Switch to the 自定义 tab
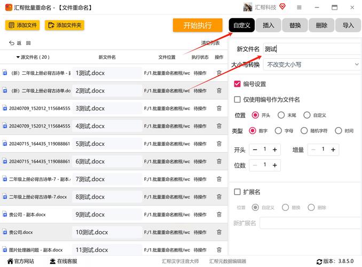This screenshot has width=362, height=267. [x=242, y=25]
